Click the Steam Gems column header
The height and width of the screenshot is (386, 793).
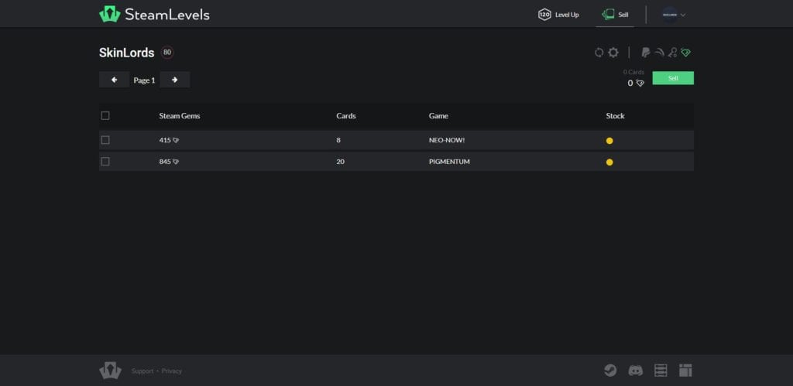180,116
